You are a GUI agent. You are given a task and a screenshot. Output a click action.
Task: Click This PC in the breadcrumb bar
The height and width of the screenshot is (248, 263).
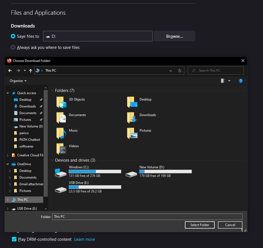50,71
